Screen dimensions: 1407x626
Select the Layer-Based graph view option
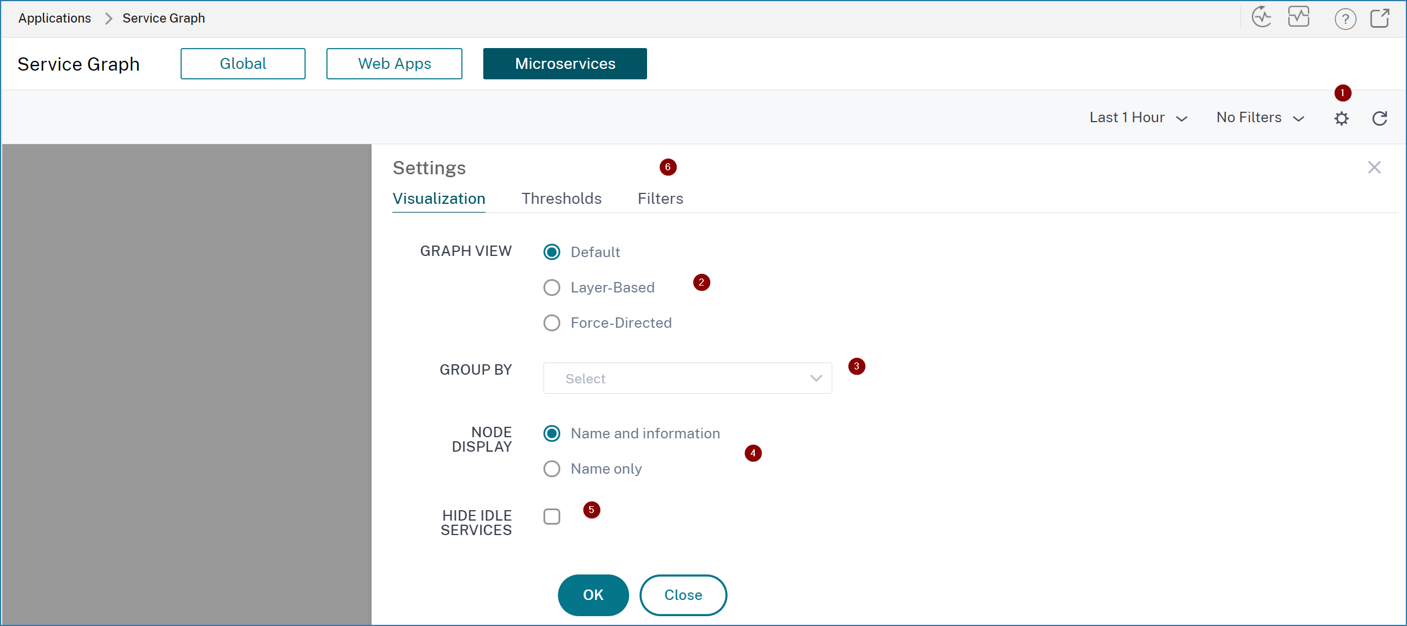pos(552,287)
